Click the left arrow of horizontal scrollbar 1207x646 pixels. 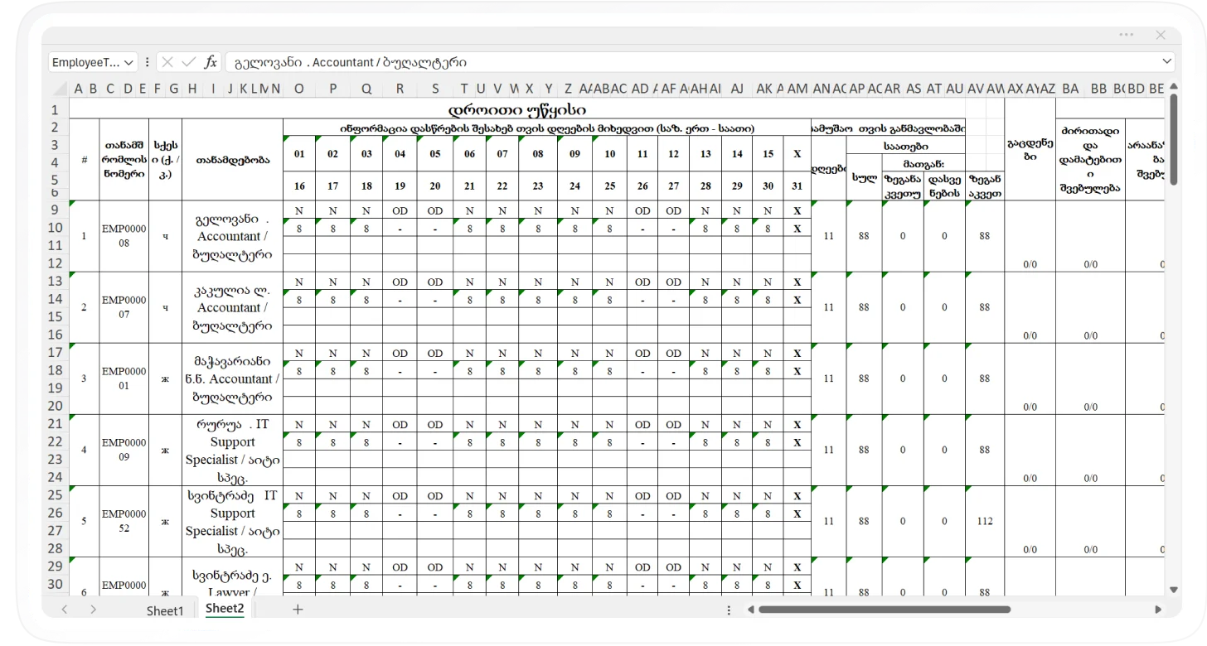click(750, 610)
